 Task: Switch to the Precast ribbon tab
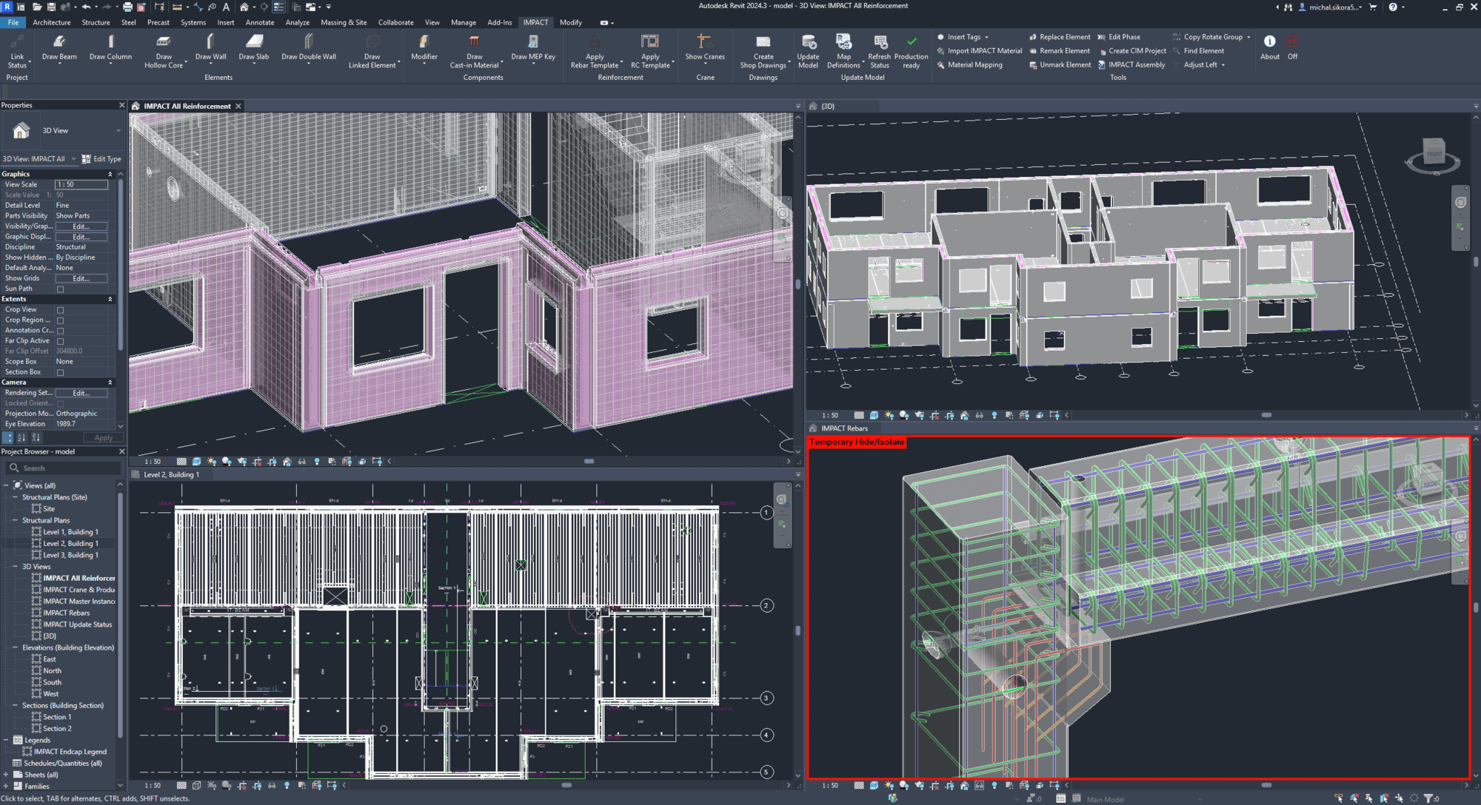[158, 22]
